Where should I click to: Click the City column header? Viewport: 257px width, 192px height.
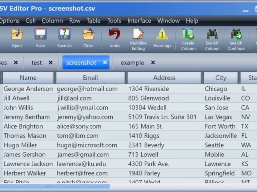click(x=221, y=78)
